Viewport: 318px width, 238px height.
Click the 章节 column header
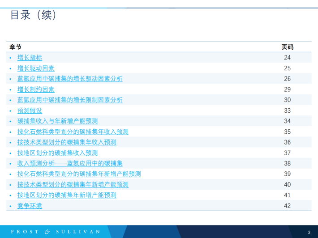(15, 47)
